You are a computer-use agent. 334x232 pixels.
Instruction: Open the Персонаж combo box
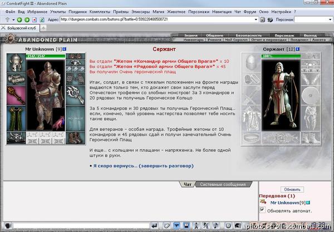(313, 19)
